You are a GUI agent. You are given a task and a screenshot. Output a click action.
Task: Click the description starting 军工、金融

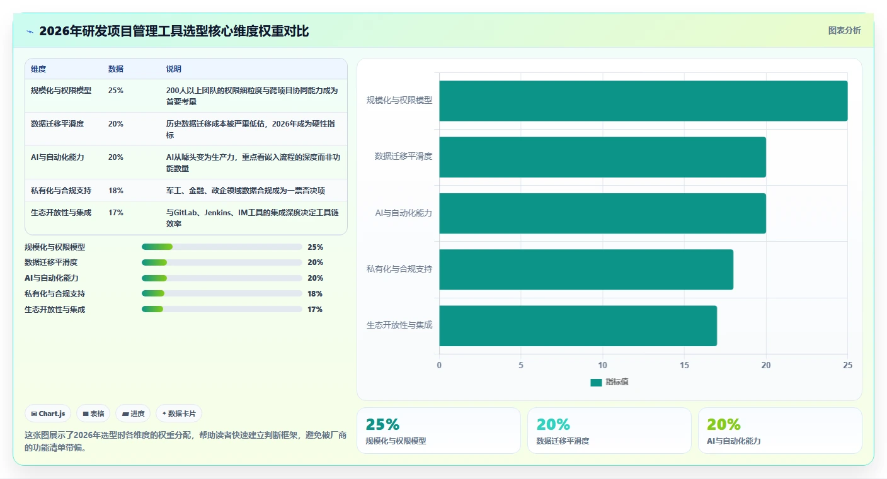coord(246,191)
